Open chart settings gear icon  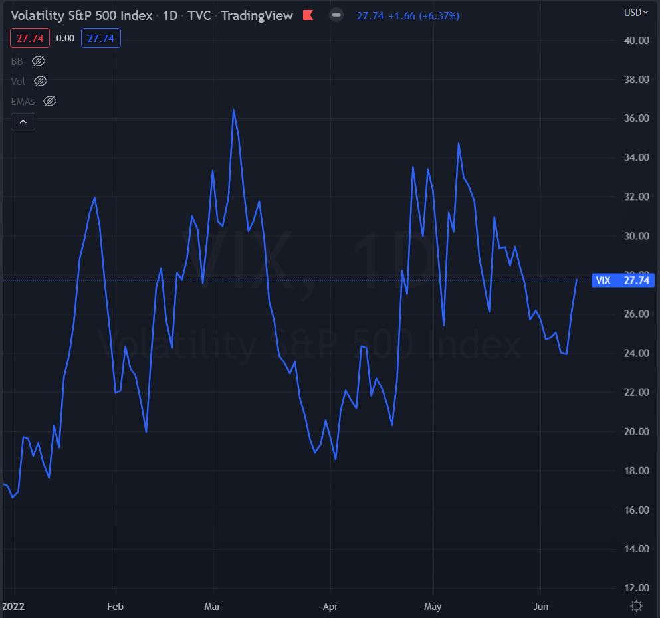pos(637,606)
